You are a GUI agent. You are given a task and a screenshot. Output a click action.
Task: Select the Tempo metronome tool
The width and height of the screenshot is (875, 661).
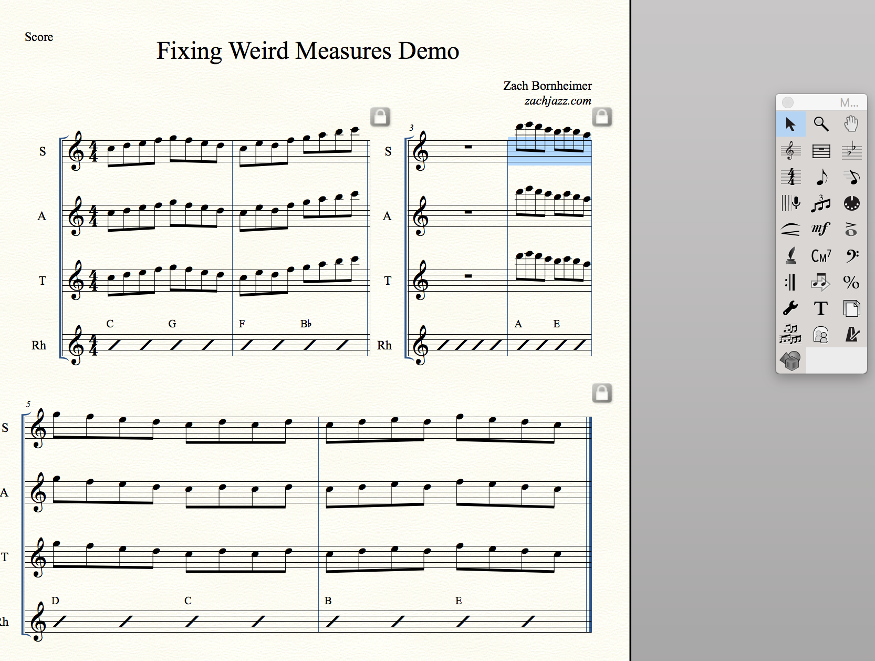click(851, 335)
